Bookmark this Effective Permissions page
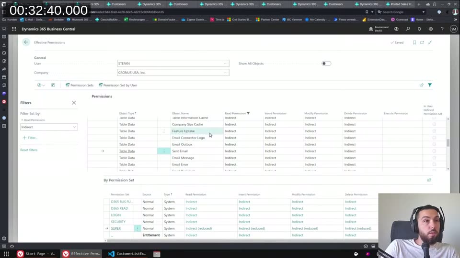The height and width of the screenshot is (258, 460). pyautogui.click(x=414, y=43)
